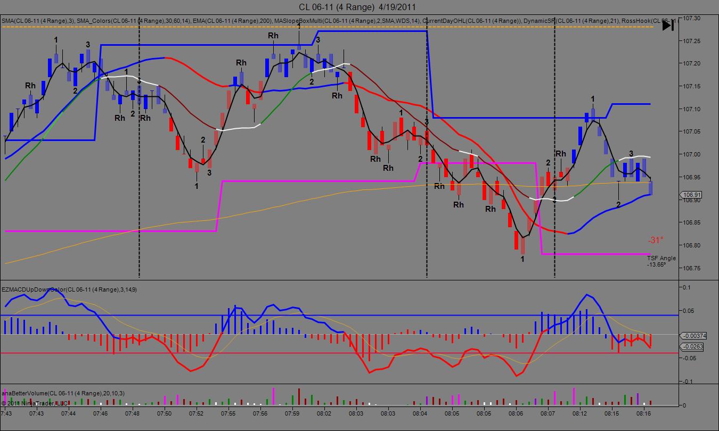Image resolution: width=719 pixels, height=431 pixels.
Task: Click the 106.95 price axis label
Action: [691, 177]
